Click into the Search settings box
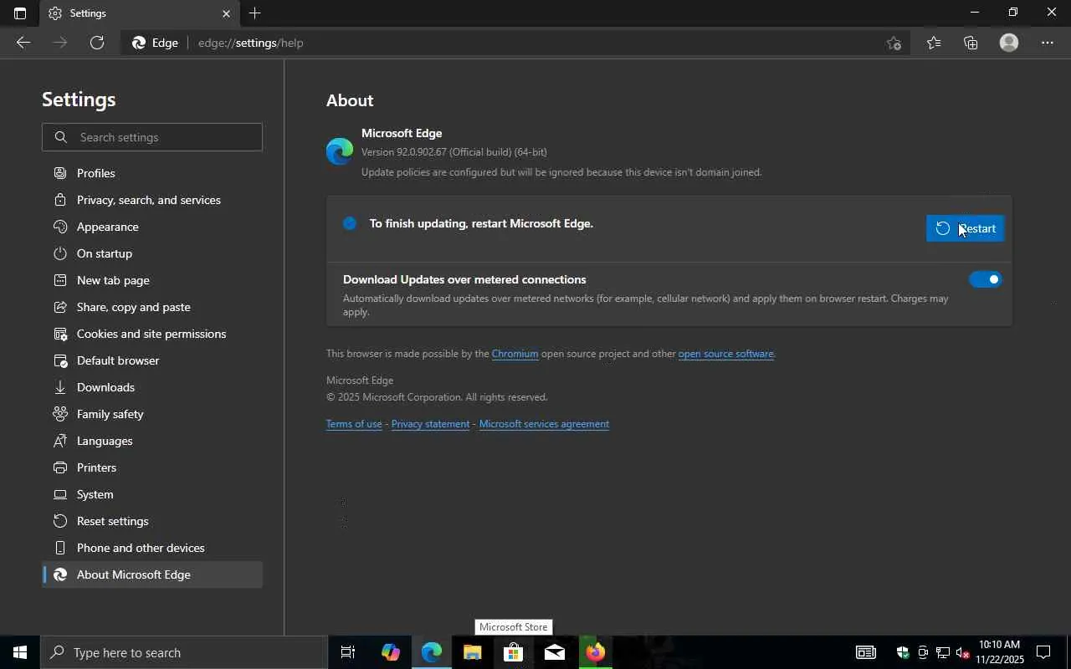Image resolution: width=1071 pixels, height=669 pixels. click(152, 137)
